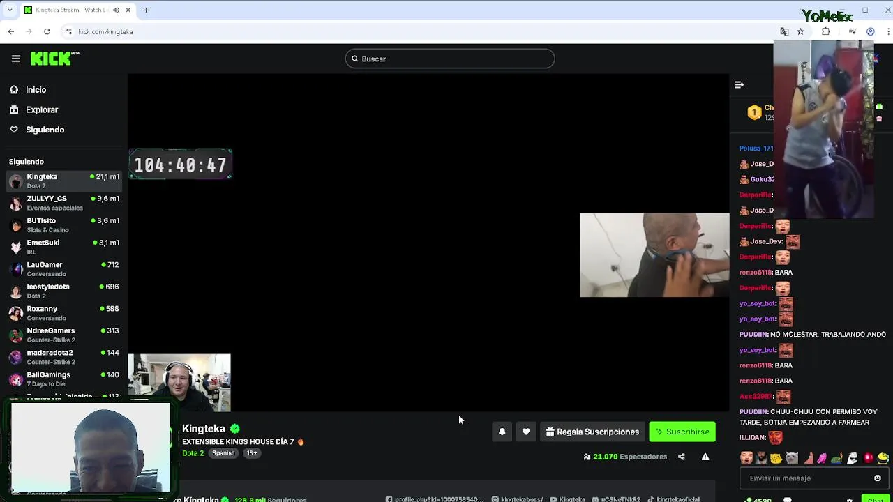Open the tab search dropdown

click(x=9, y=10)
